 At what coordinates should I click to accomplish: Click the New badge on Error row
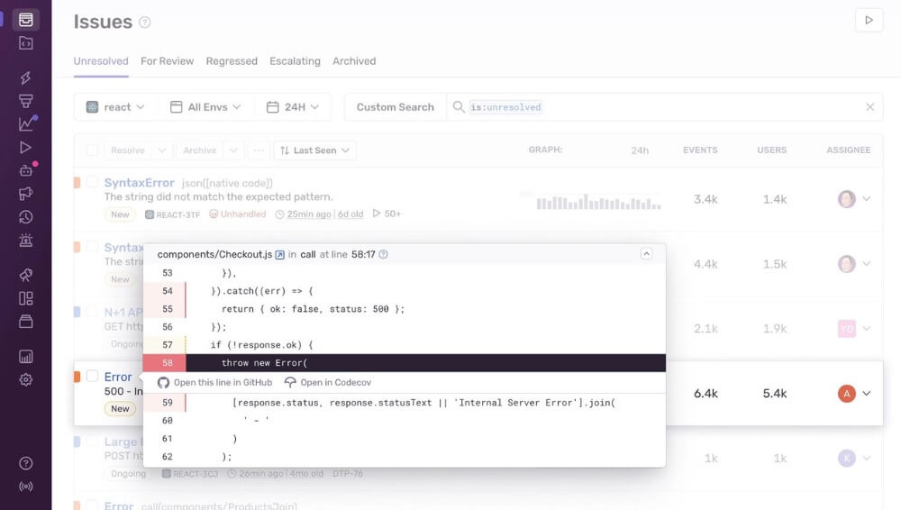click(120, 408)
